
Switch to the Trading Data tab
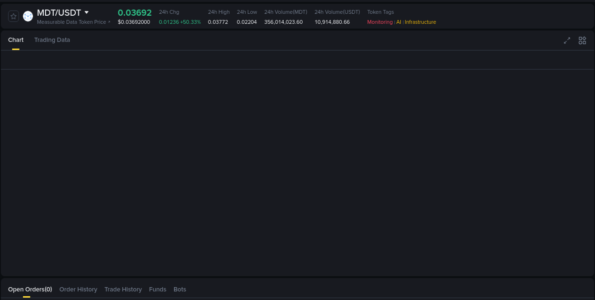point(52,40)
